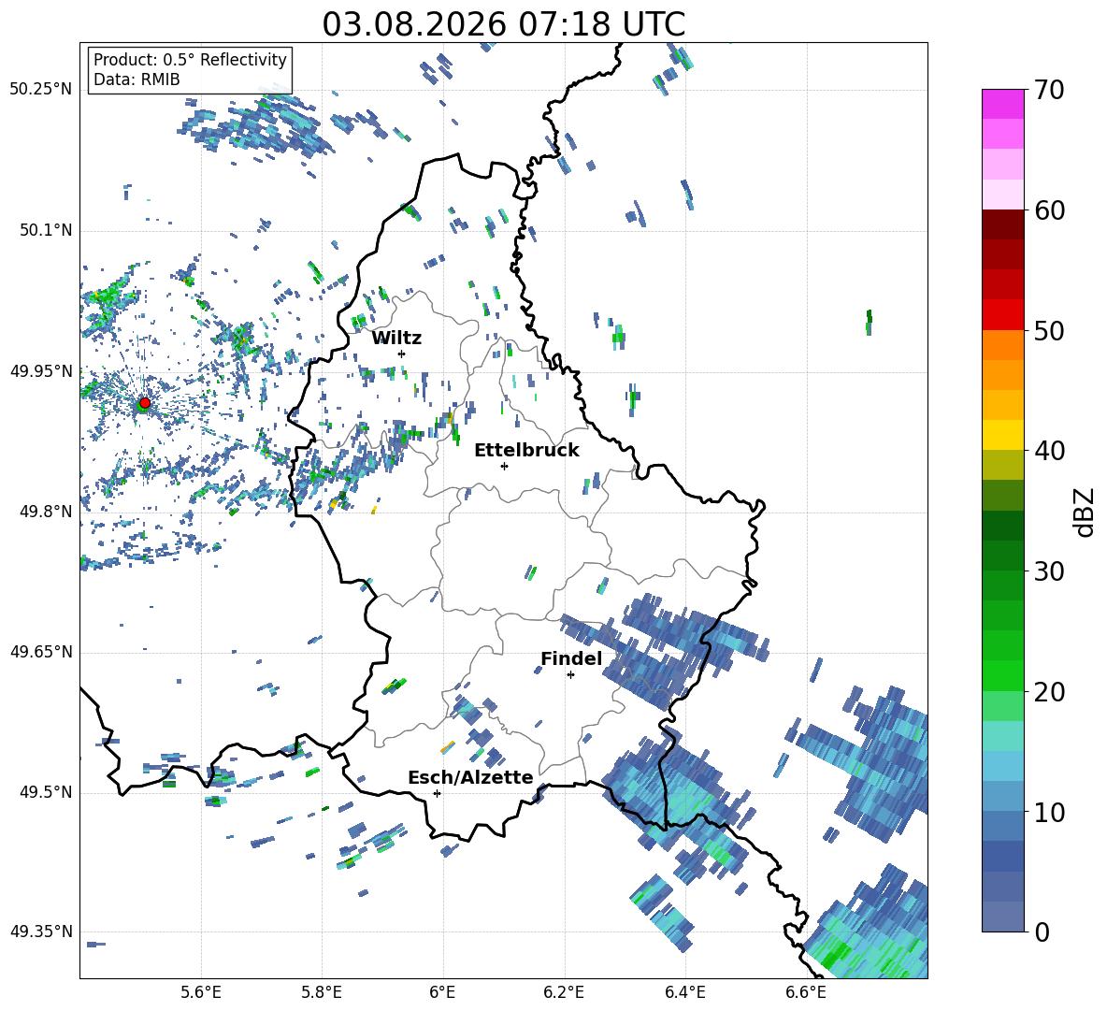Click the Findel station cross marker

click(570, 675)
